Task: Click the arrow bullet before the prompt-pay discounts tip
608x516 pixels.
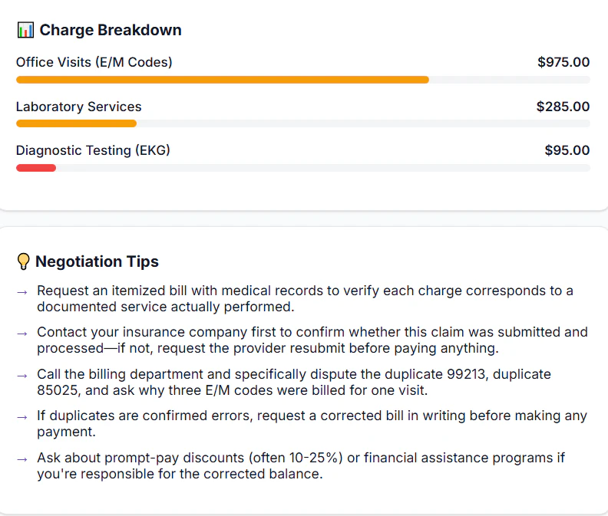Action: (22, 458)
